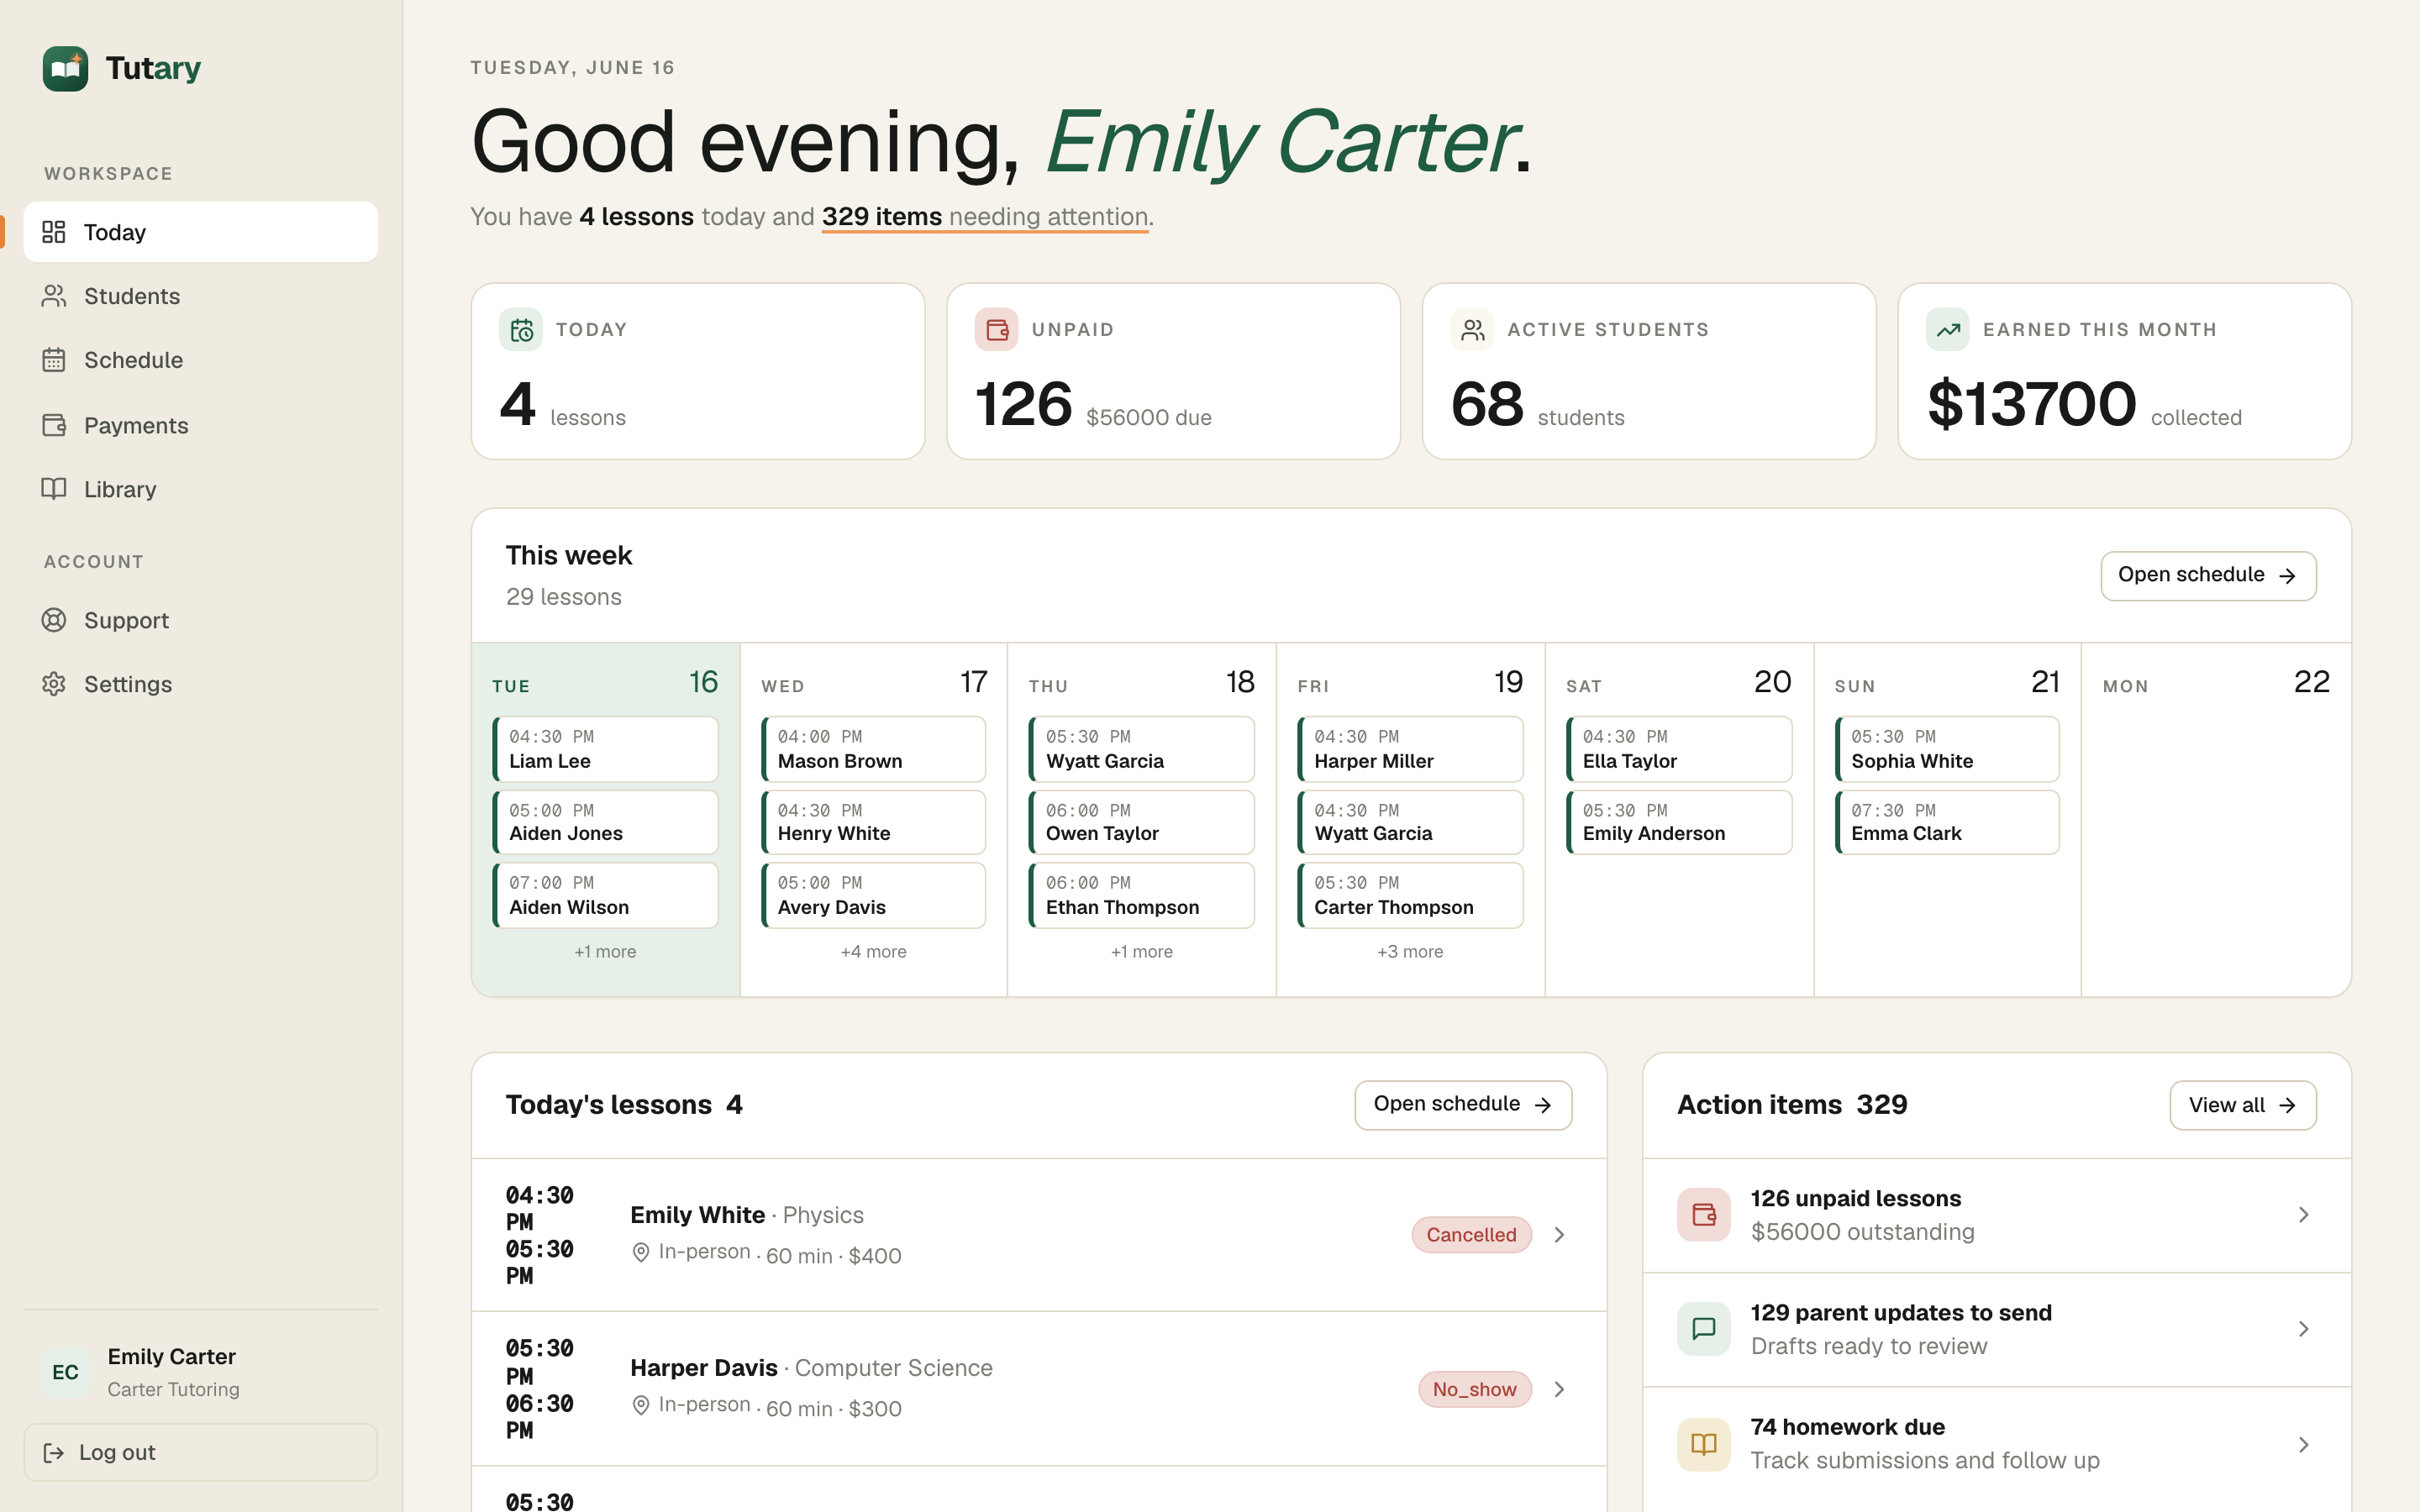Click the Earned This Month trend icon
This screenshot has height=1512, width=2420.
[1948, 330]
